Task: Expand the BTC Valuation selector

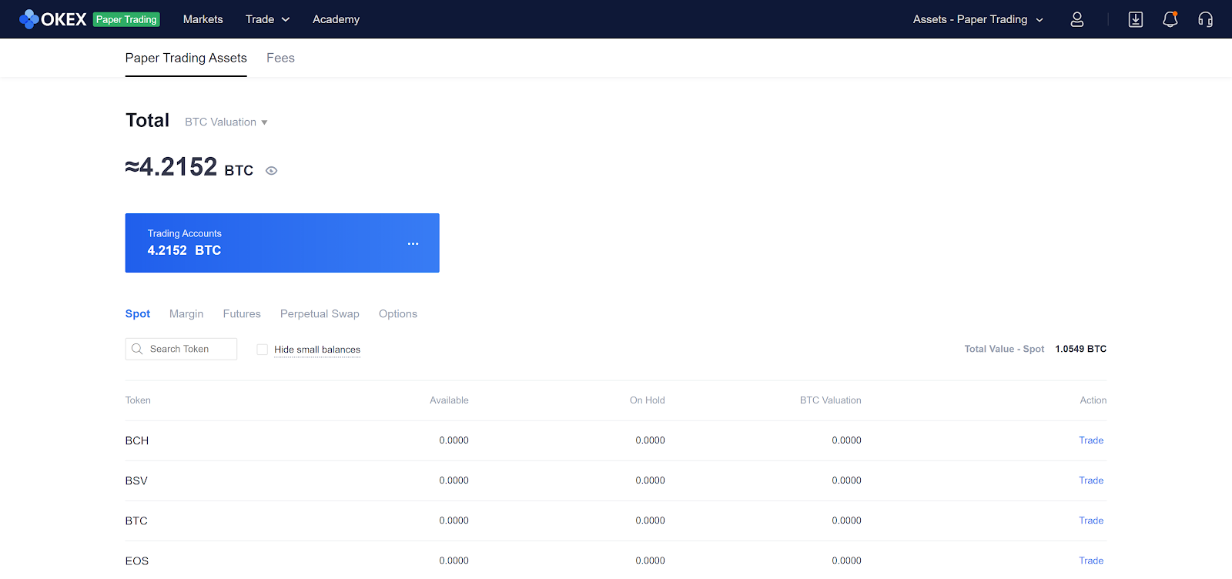Action: click(226, 122)
